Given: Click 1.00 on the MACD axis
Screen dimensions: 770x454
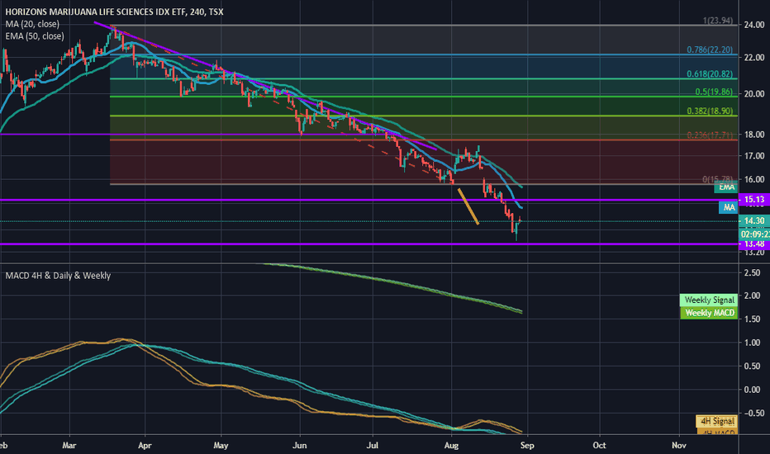Looking at the screenshot, I should click(x=753, y=343).
